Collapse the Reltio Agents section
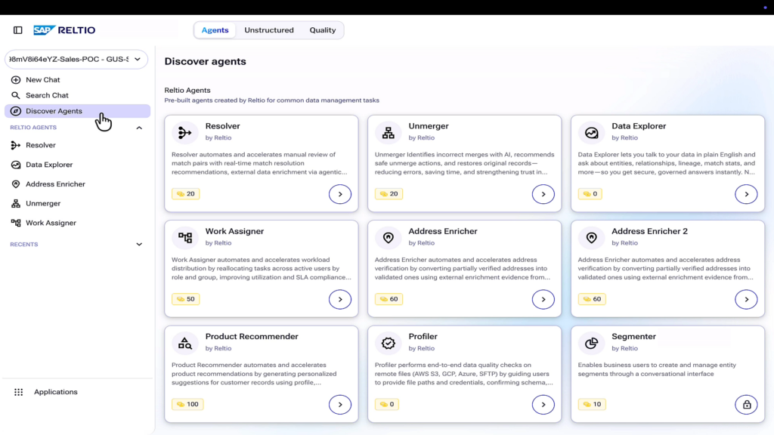 pos(139,128)
